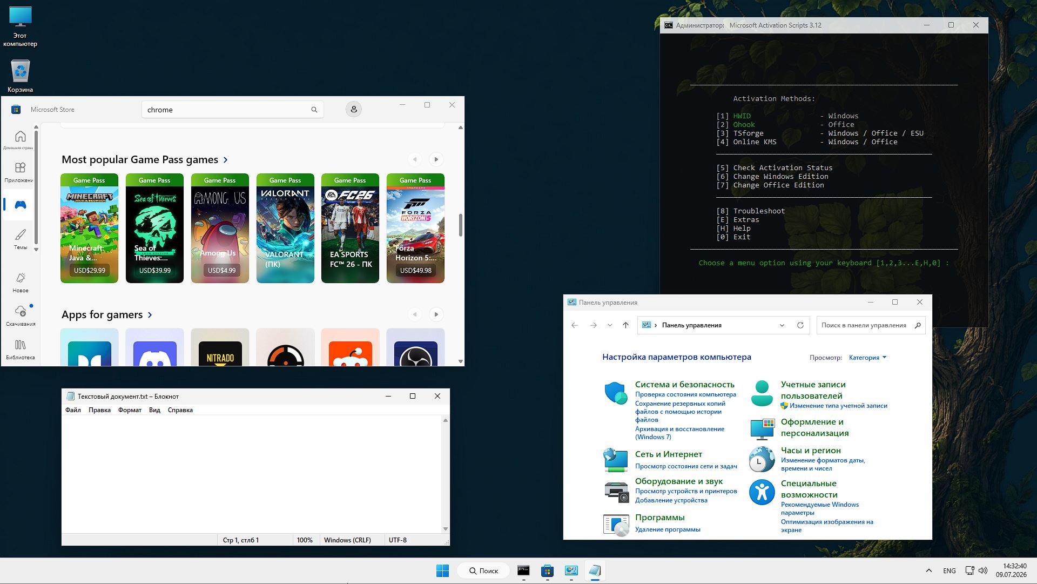Image resolution: width=1037 pixels, height=584 pixels.
Task: Open Формат menu in Notepad
Action: coord(130,410)
